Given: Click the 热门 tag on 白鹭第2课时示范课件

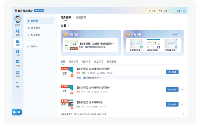Looking at the screenshot, I should tap(78, 92).
